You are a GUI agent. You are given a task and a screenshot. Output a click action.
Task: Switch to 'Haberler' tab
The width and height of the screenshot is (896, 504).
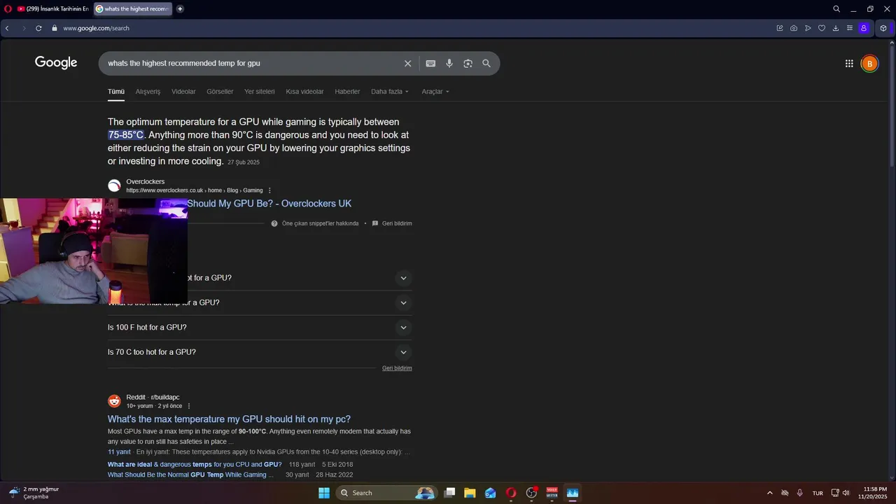coord(347,92)
